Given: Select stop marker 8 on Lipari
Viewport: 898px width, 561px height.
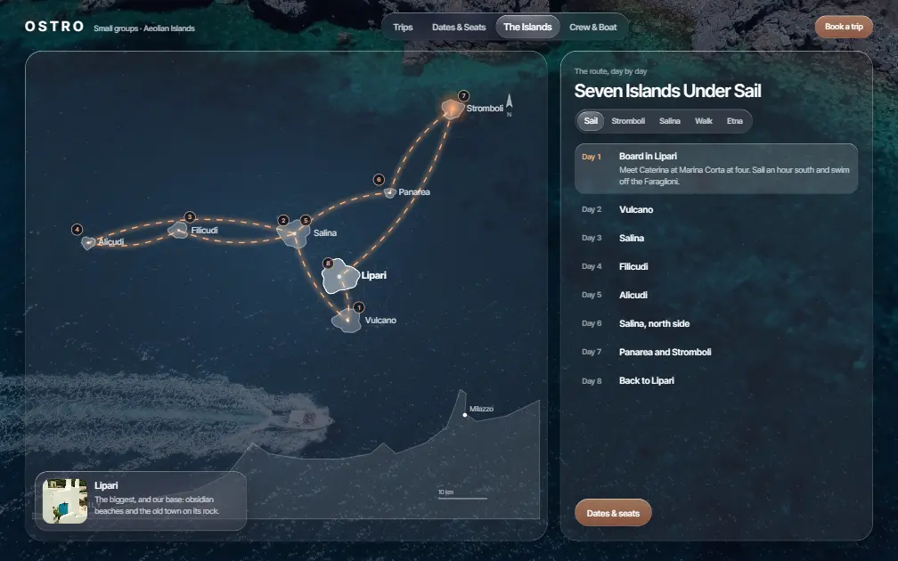Looking at the screenshot, I should point(328,264).
